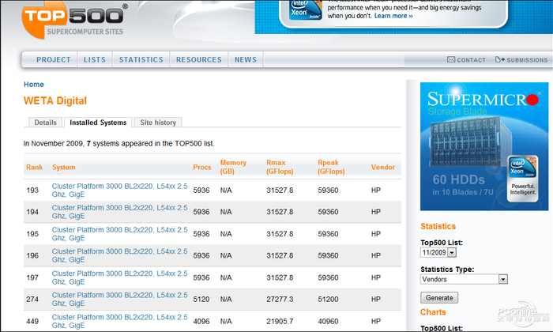Open the Cluster Platform system ranked 196
Viewport: 553px width, 332px height.
tap(119, 255)
